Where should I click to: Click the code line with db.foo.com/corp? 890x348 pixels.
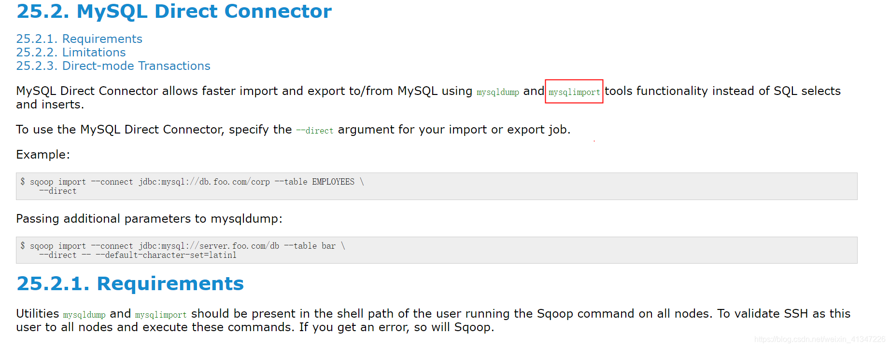point(192,182)
